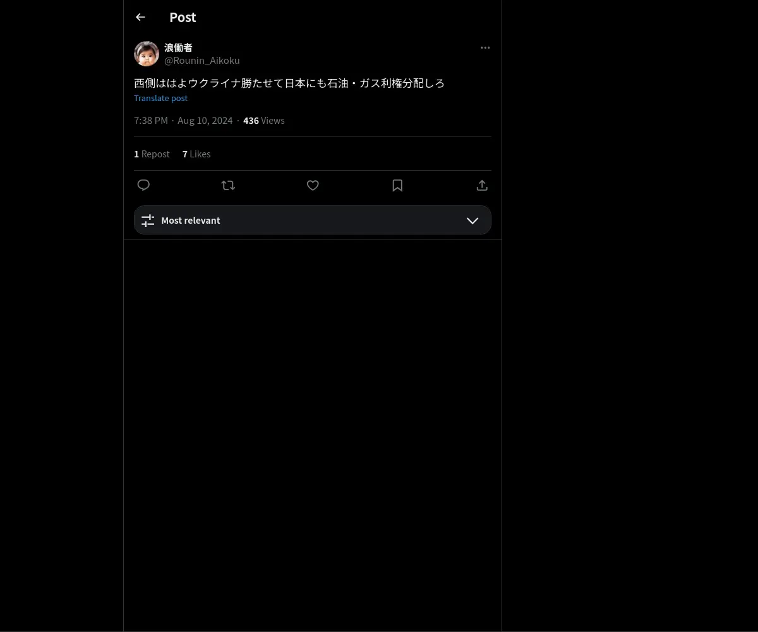Translate post link below the tweet
758x632 pixels.
pos(160,98)
